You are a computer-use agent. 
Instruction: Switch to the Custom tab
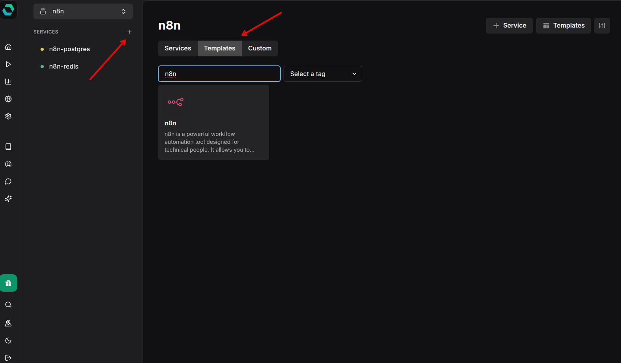260,48
